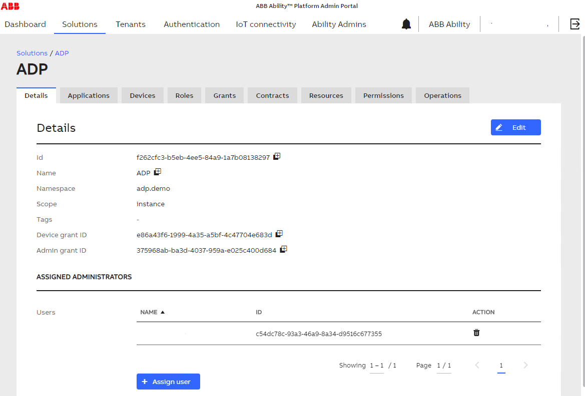Follow the ADP breadcrumb link
585x396 pixels.
click(62, 53)
